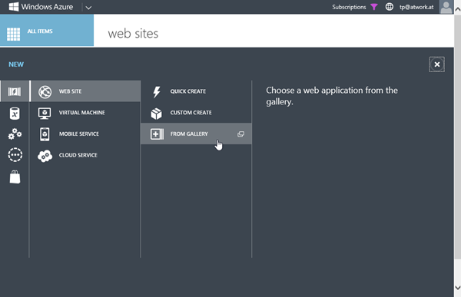Click the NEW panel heading text

tap(16, 64)
